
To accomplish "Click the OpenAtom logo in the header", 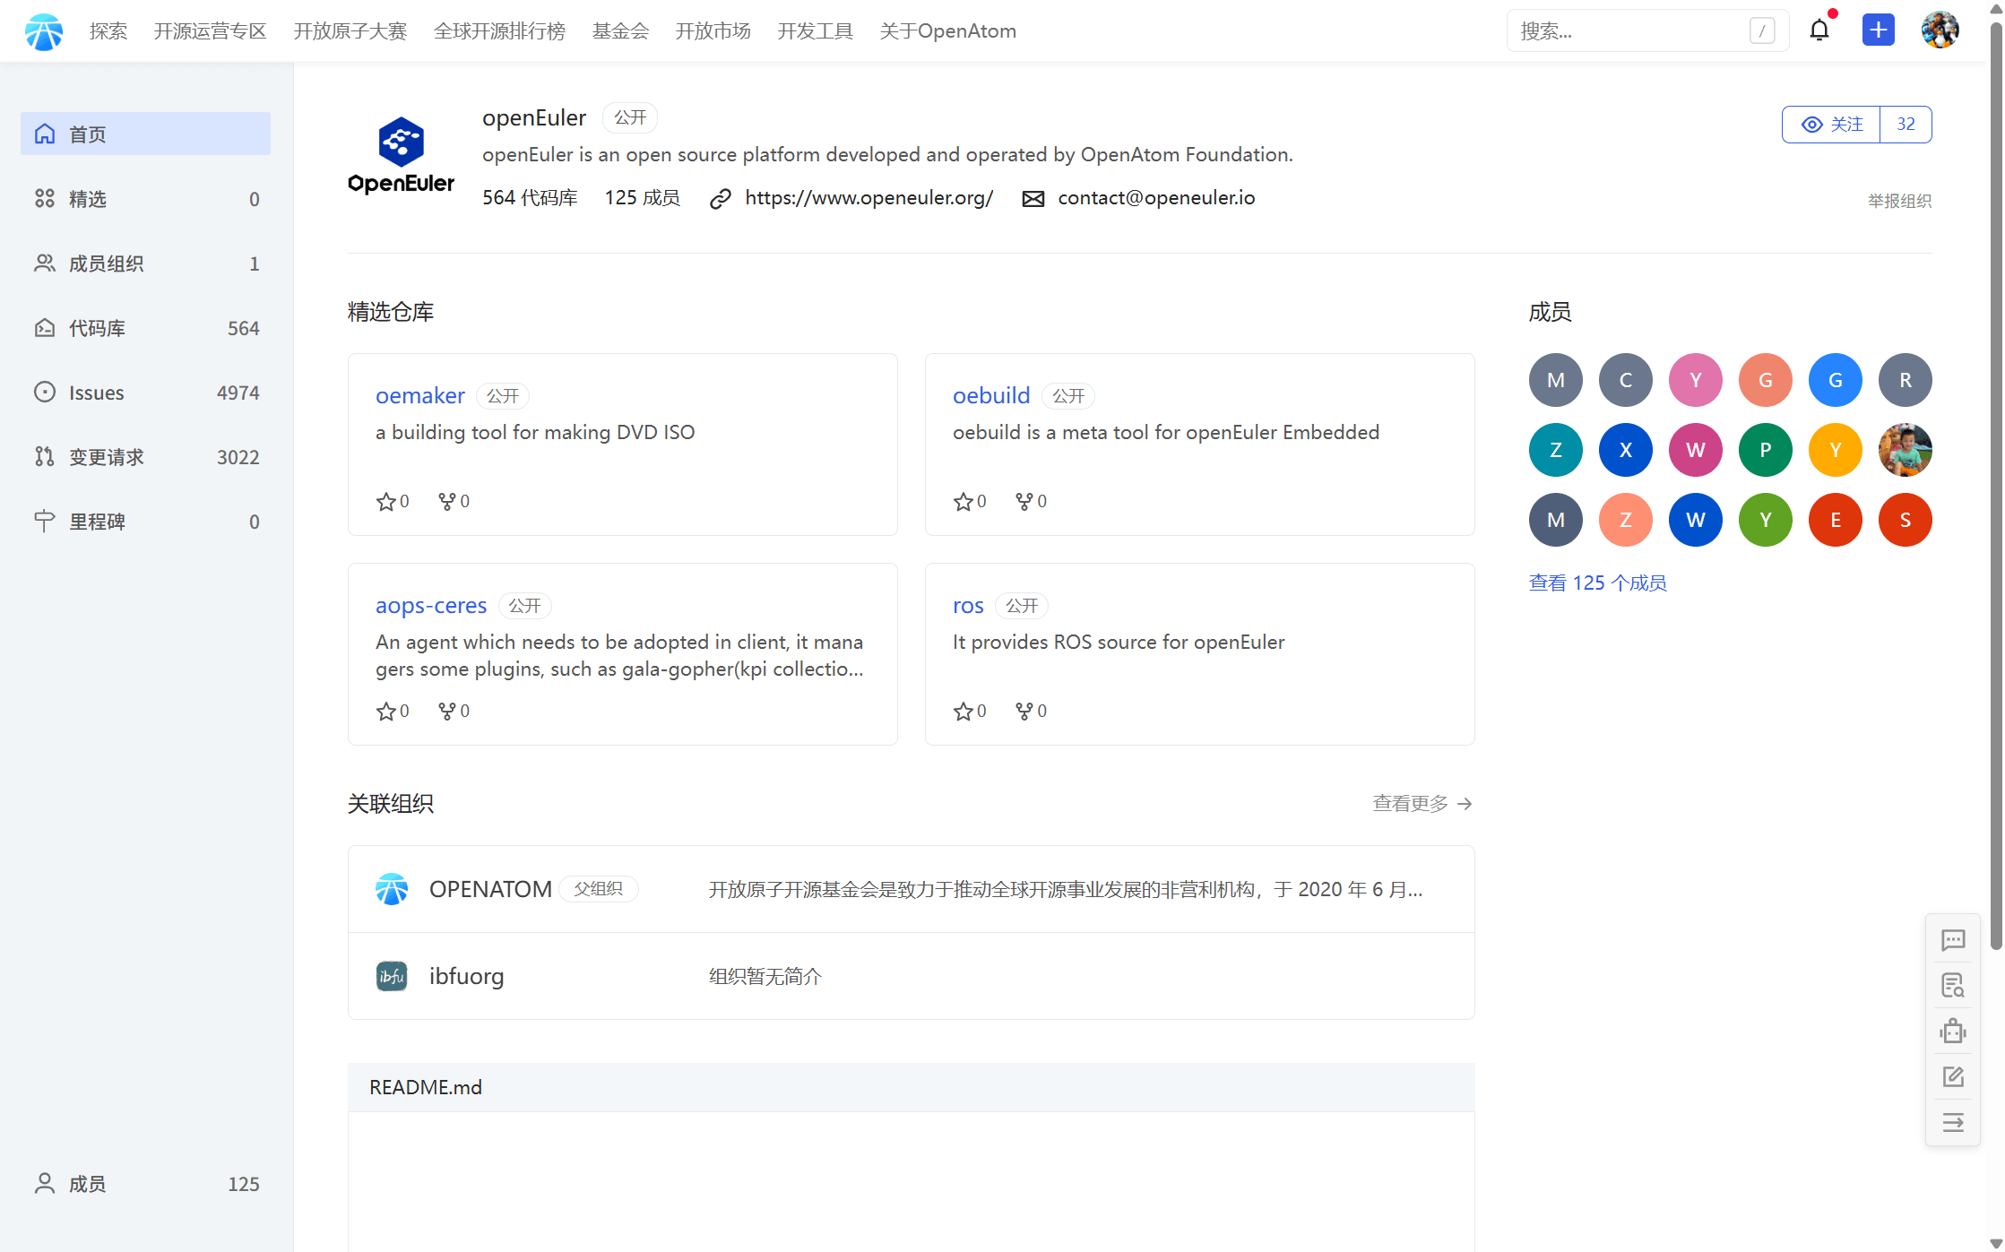I will (x=44, y=31).
